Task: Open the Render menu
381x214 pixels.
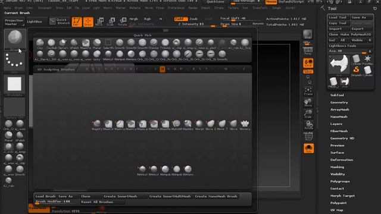Action: coord(193,8)
